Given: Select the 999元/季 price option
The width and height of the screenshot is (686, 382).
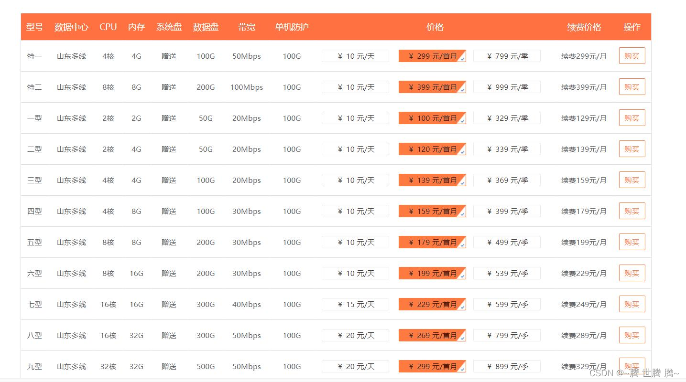Looking at the screenshot, I should point(507,87).
